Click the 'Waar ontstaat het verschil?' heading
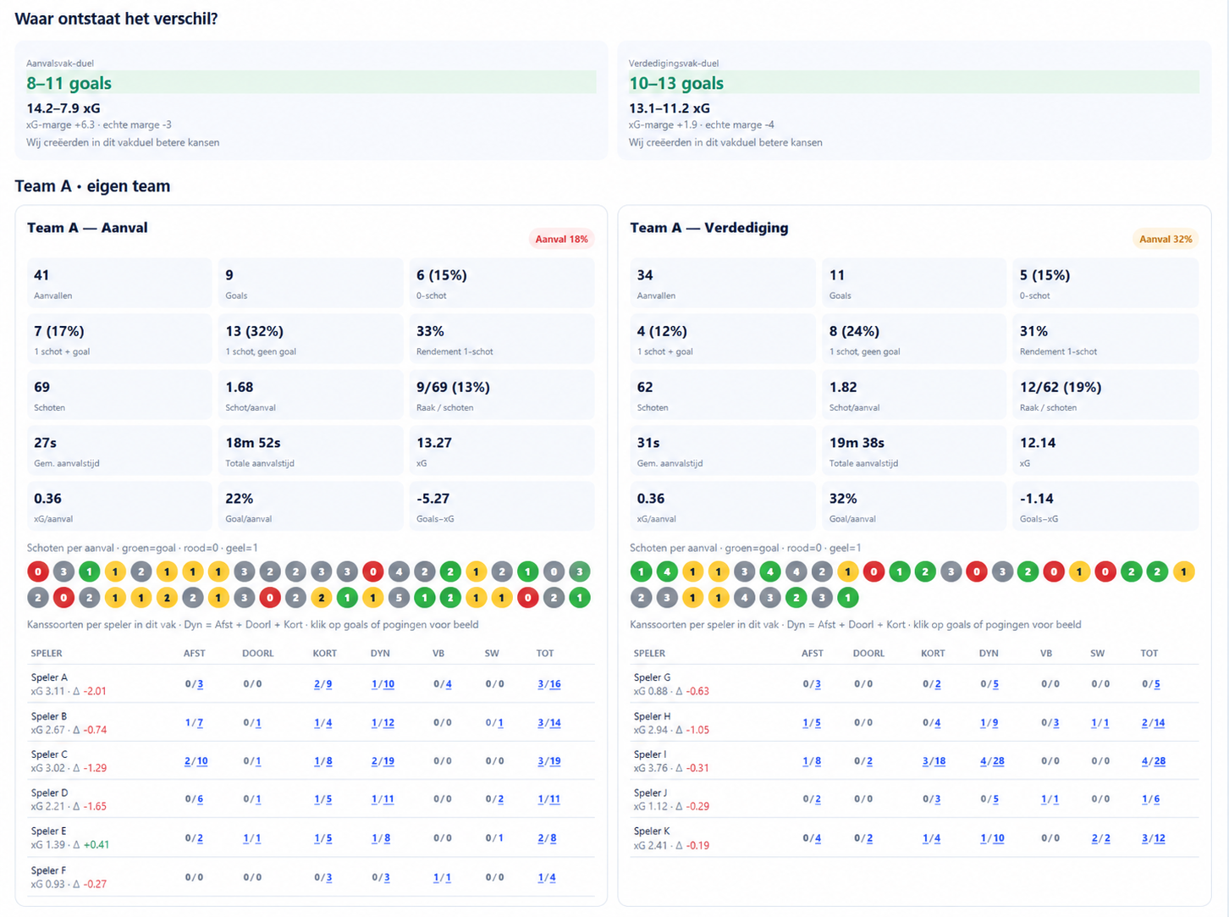This screenshot has width=1229, height=917. (x=116, y=19)
